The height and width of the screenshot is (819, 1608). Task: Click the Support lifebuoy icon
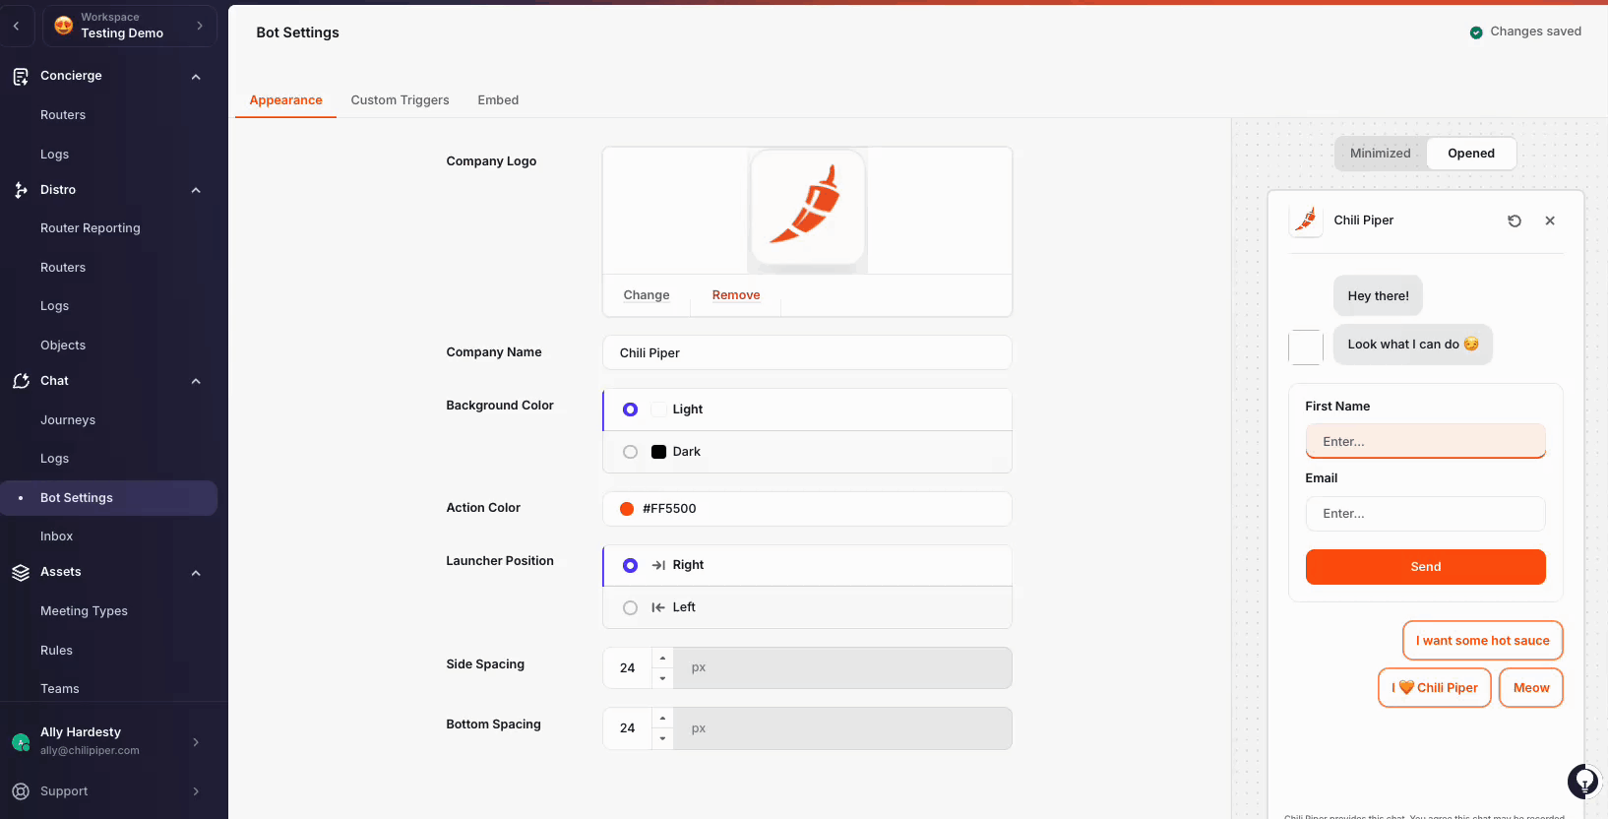[21, 791]
